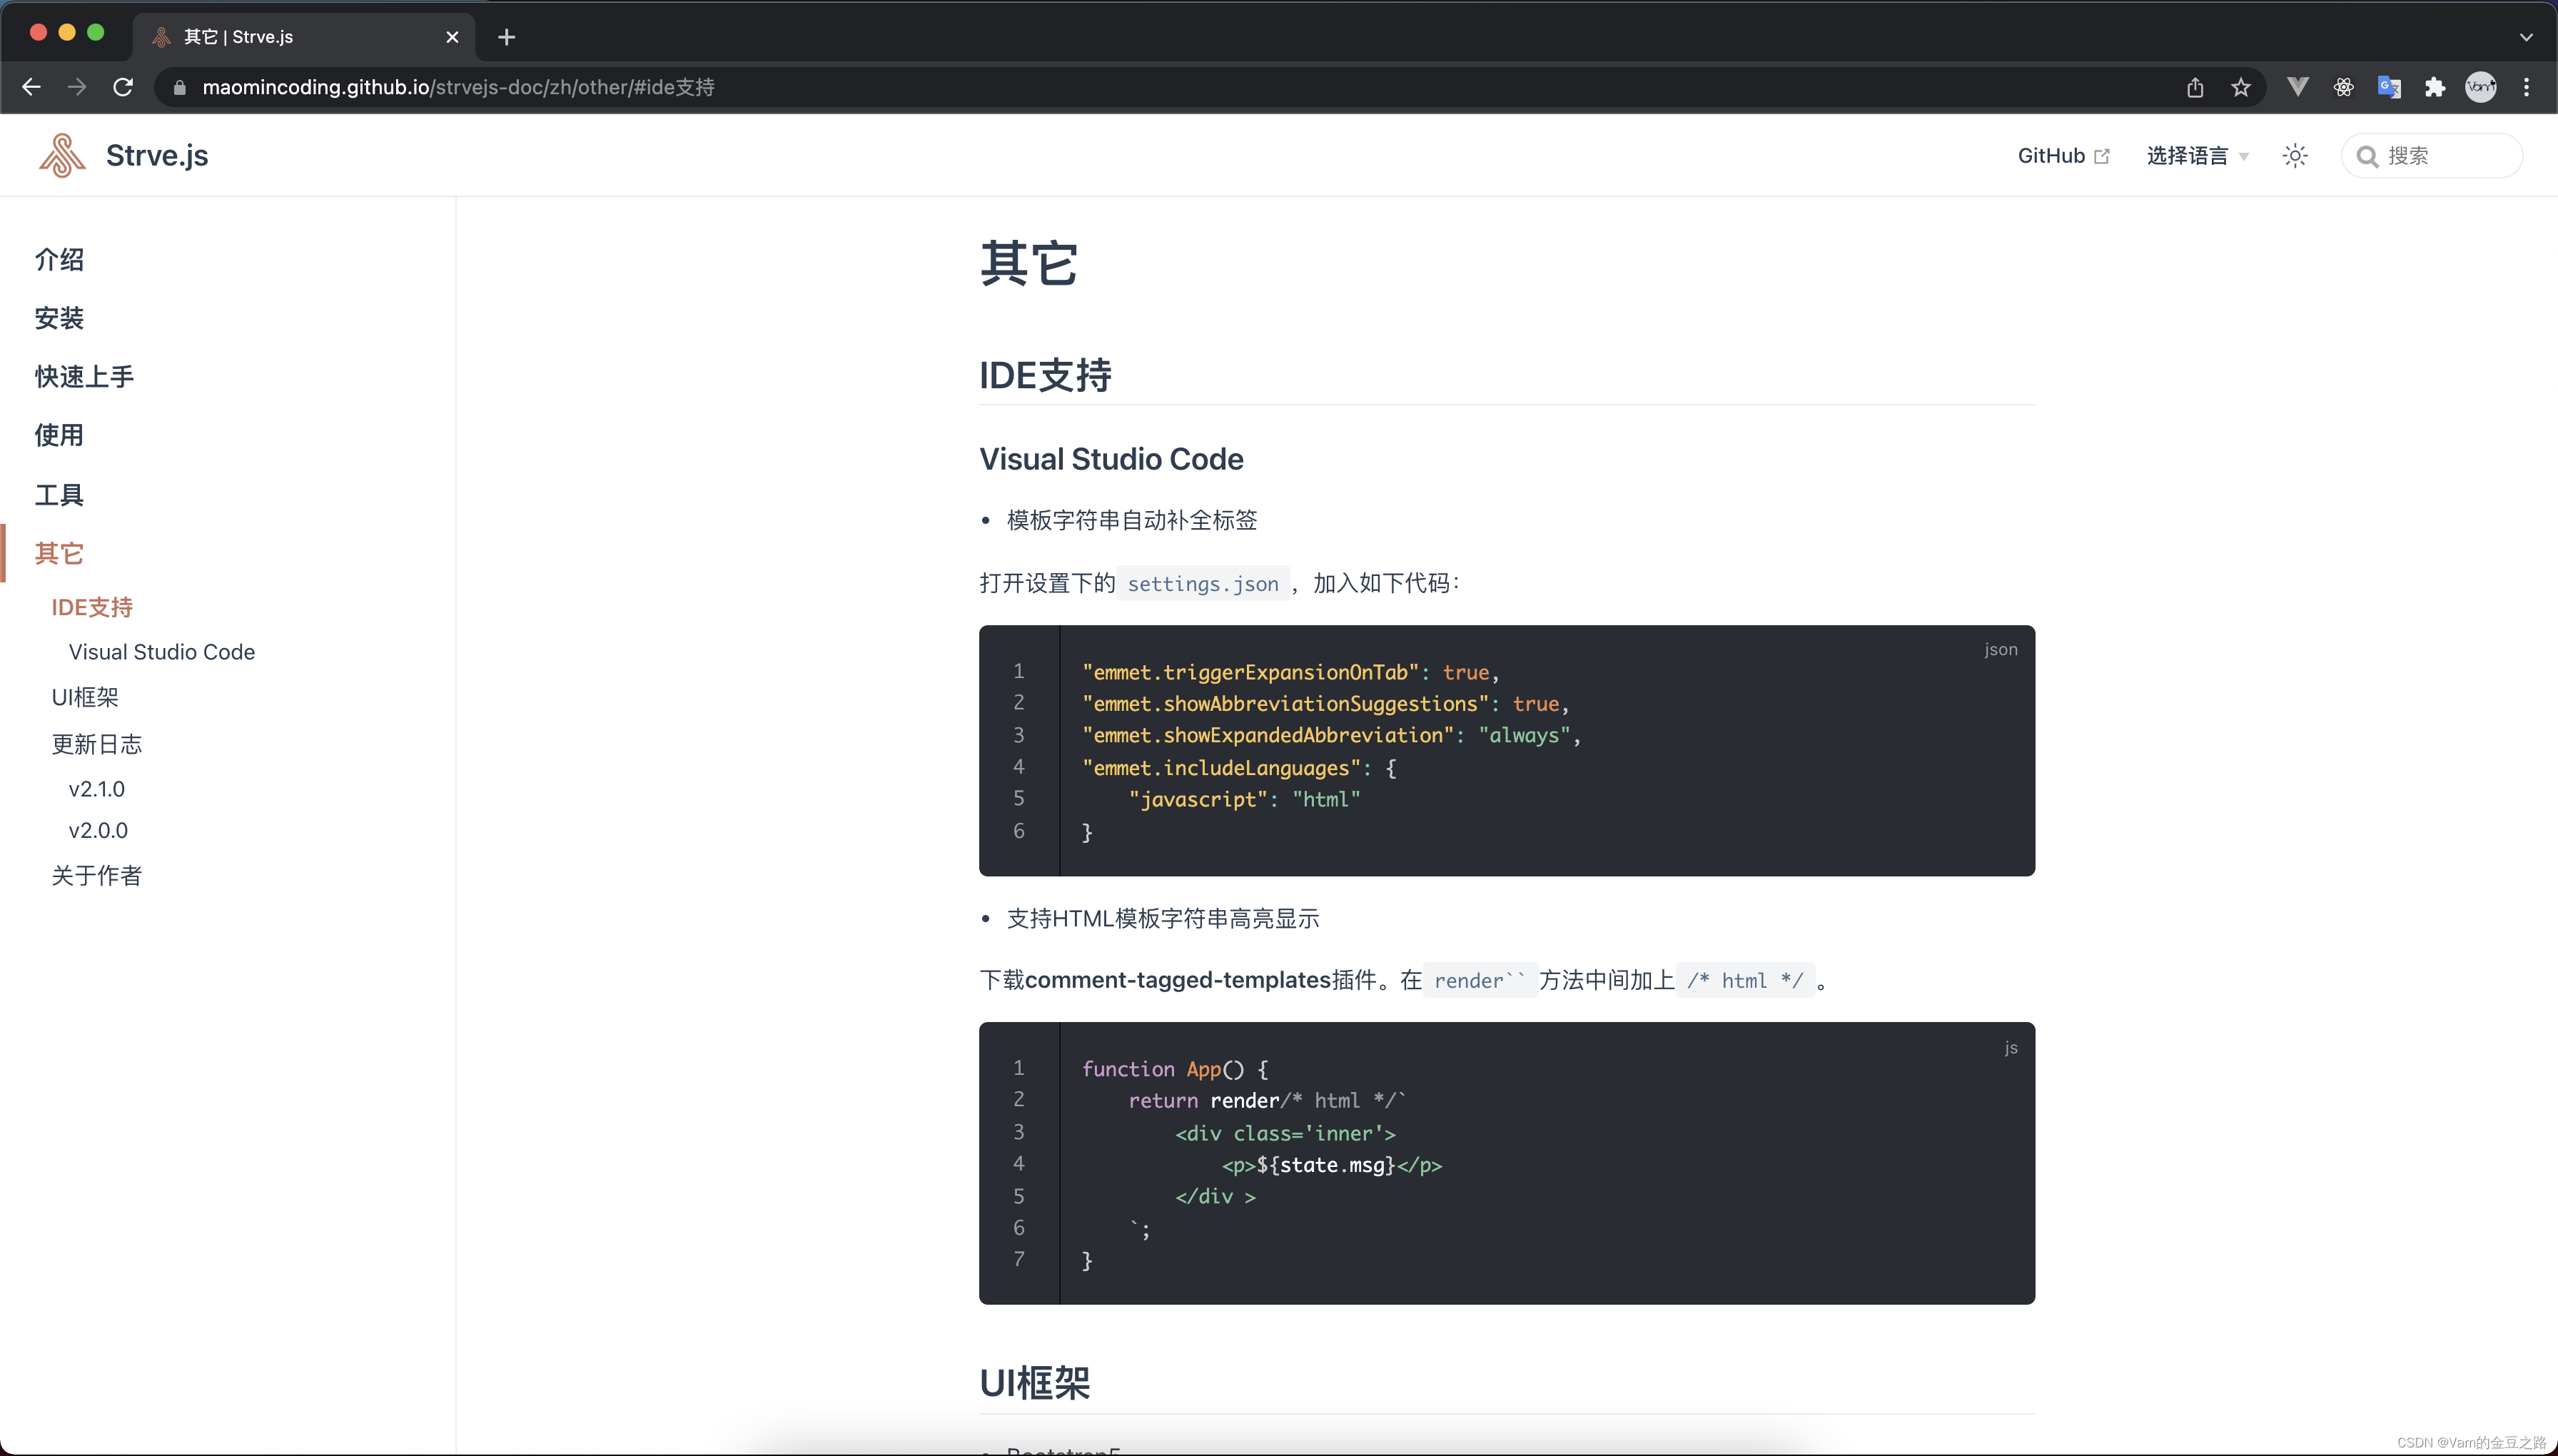Open the 选择语言 language dropdown
This screenshot has width=2558, height=1456.
click(x=2197, y=155)
